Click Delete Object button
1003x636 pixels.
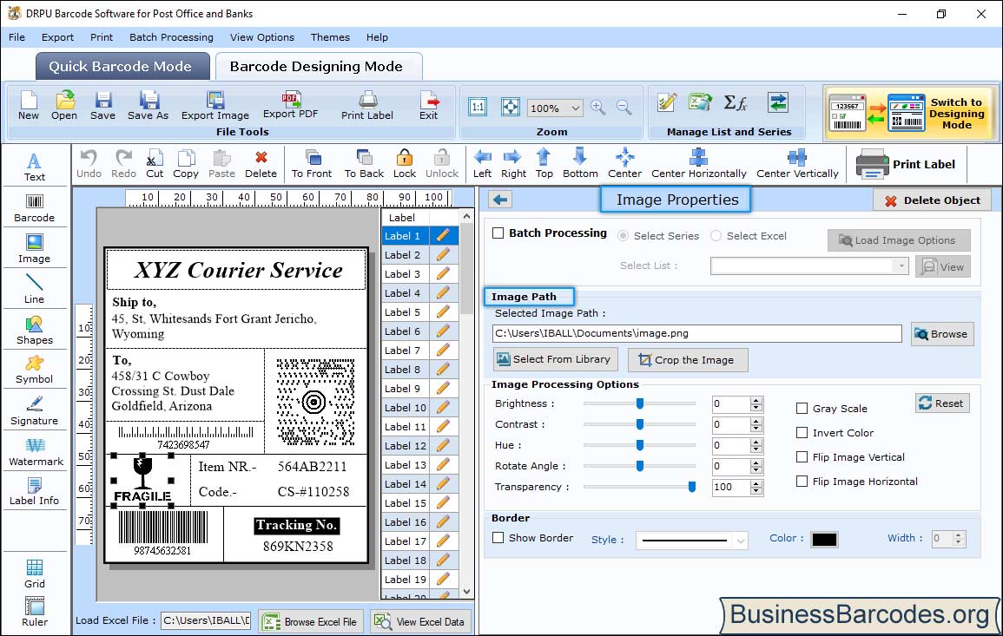[932, 200]
